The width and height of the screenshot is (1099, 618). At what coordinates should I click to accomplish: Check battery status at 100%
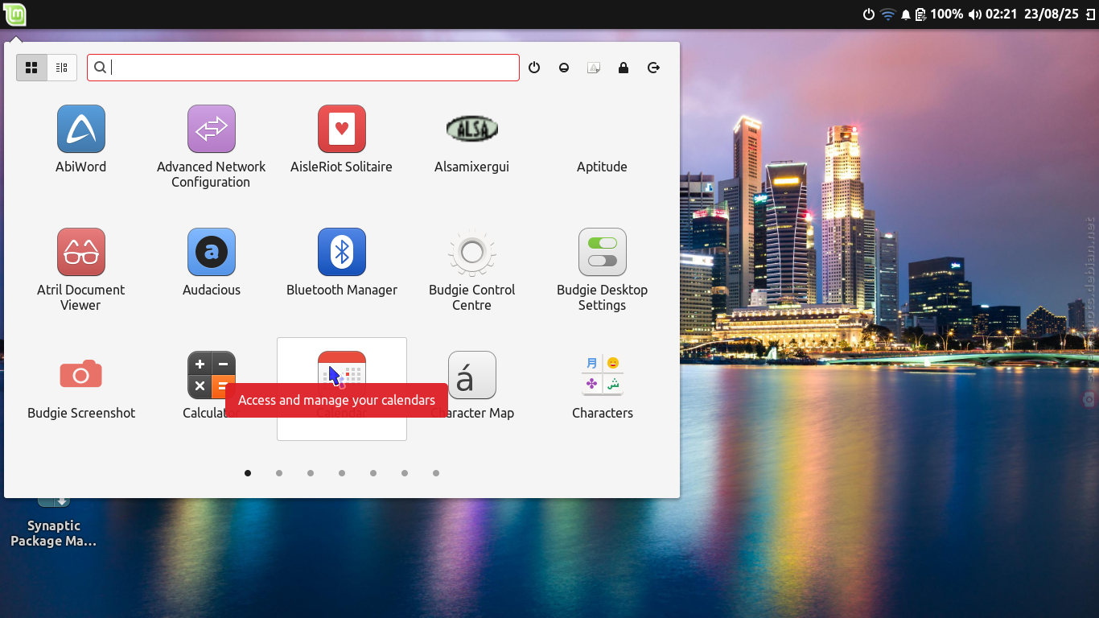(x=939, y=14)
